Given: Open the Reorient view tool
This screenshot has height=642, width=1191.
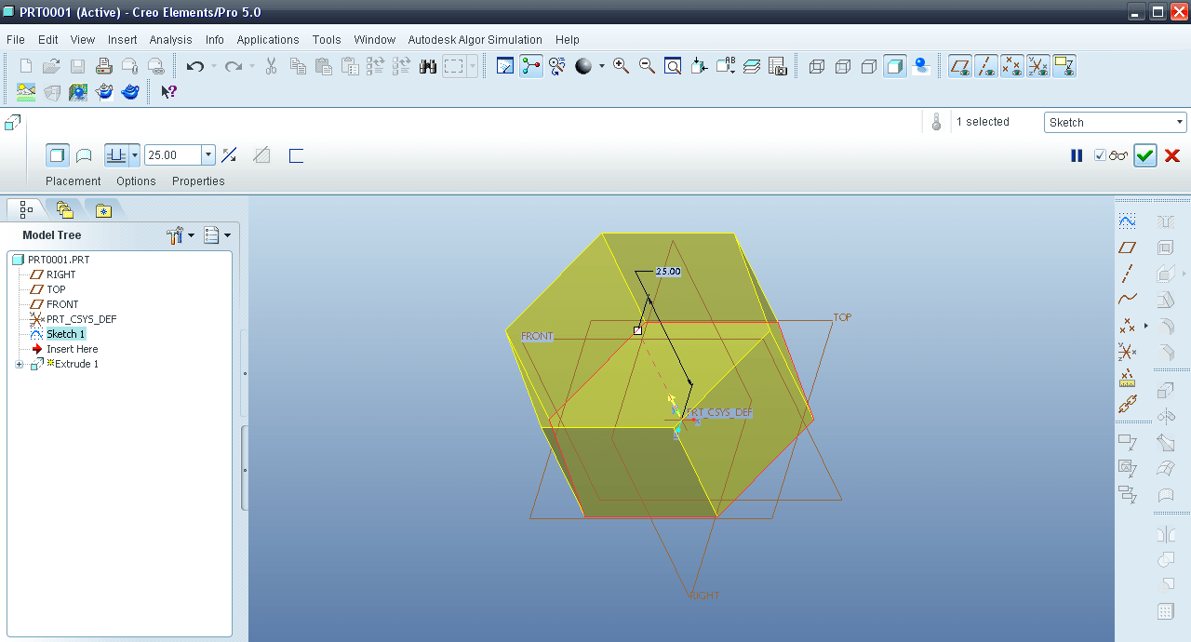Looking at the screenshot, I should tap(700, 66).
